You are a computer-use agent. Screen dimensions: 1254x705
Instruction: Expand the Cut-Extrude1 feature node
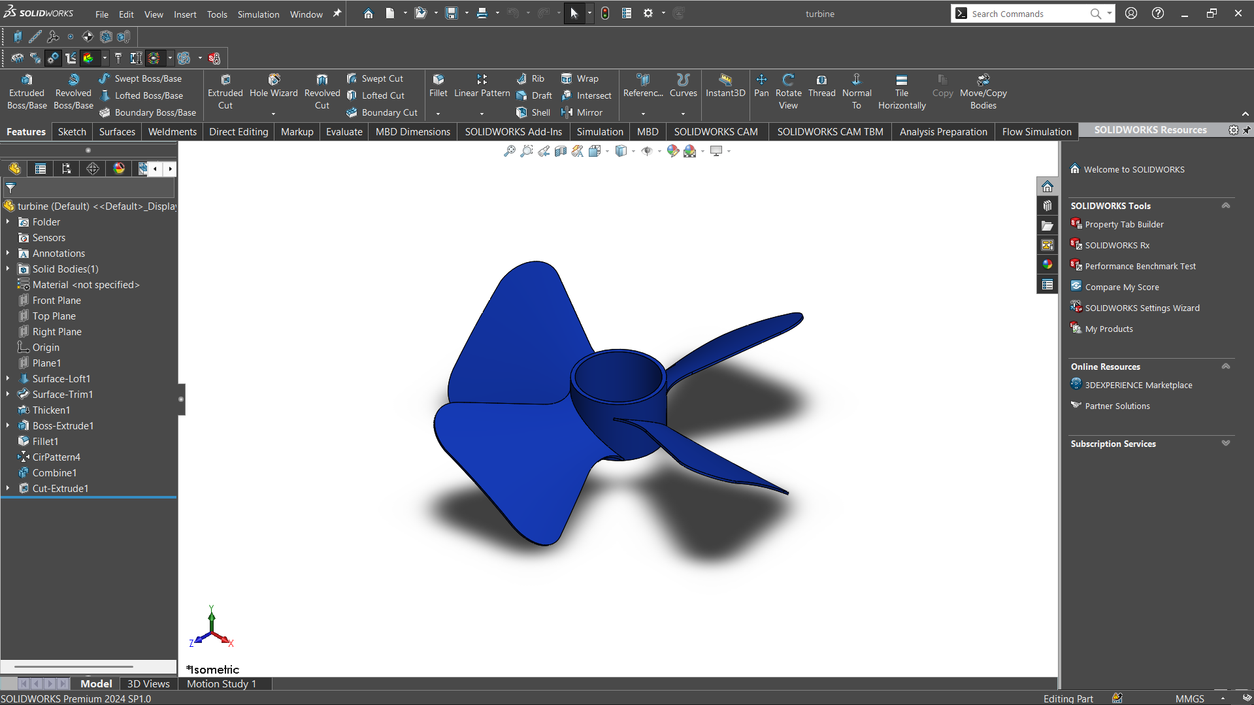(x=8, y=488)
